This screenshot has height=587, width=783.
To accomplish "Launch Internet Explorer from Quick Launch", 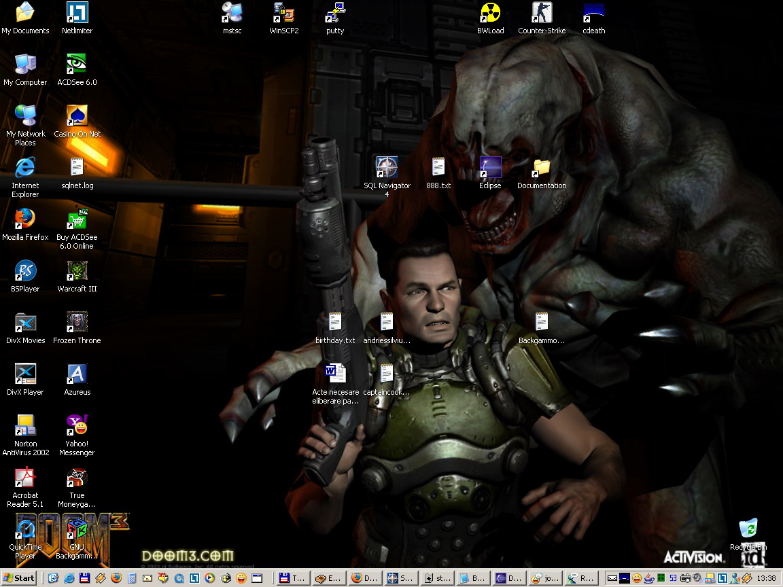I will [x=69, y=578].
